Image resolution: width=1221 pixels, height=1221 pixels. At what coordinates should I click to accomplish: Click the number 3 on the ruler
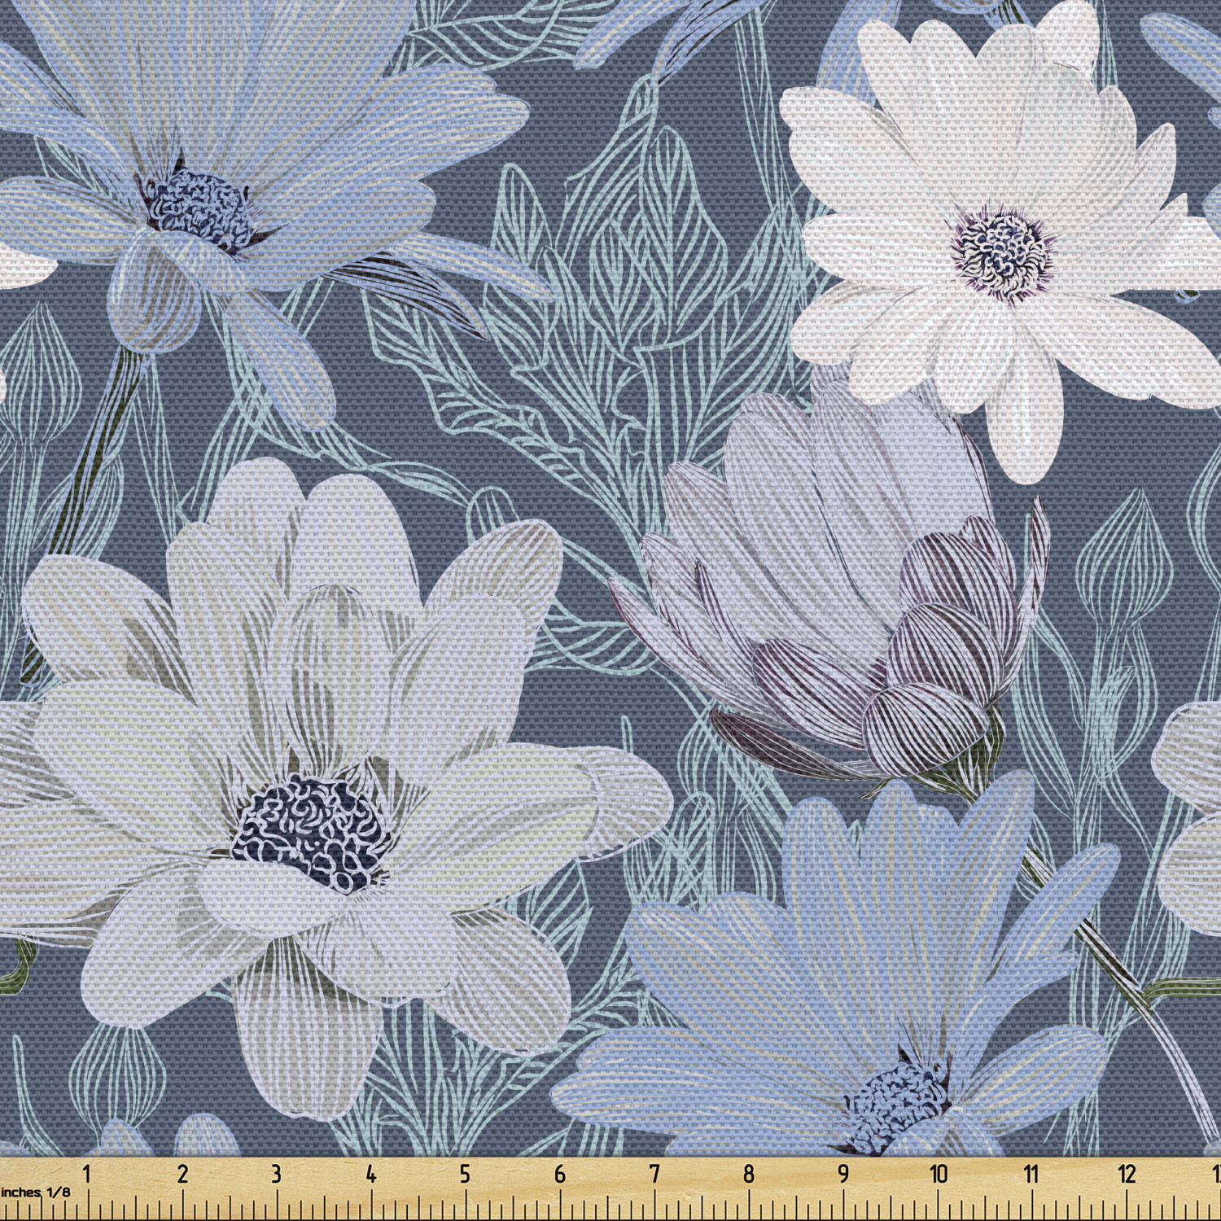point(276,1174)
